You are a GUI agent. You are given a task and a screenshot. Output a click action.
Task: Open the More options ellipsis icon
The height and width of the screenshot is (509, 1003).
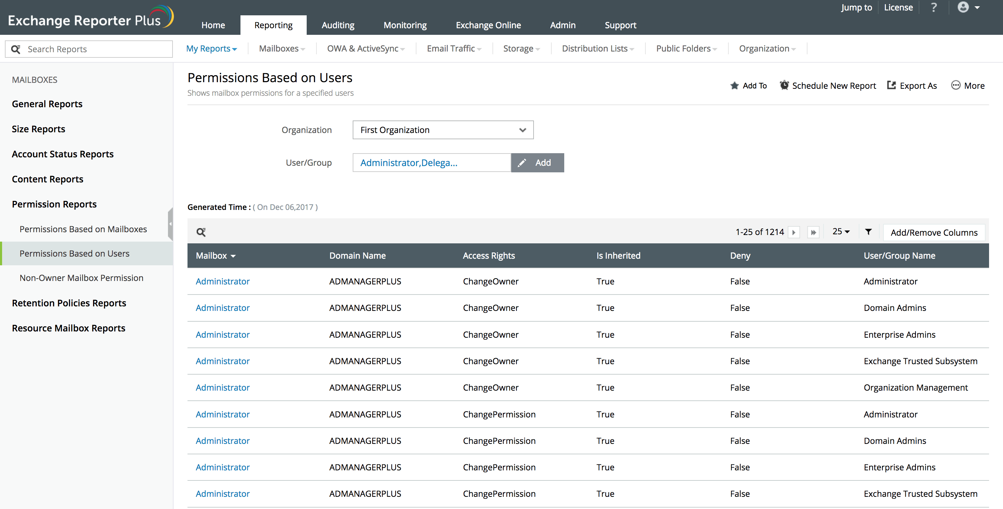(x=956, y=86)
